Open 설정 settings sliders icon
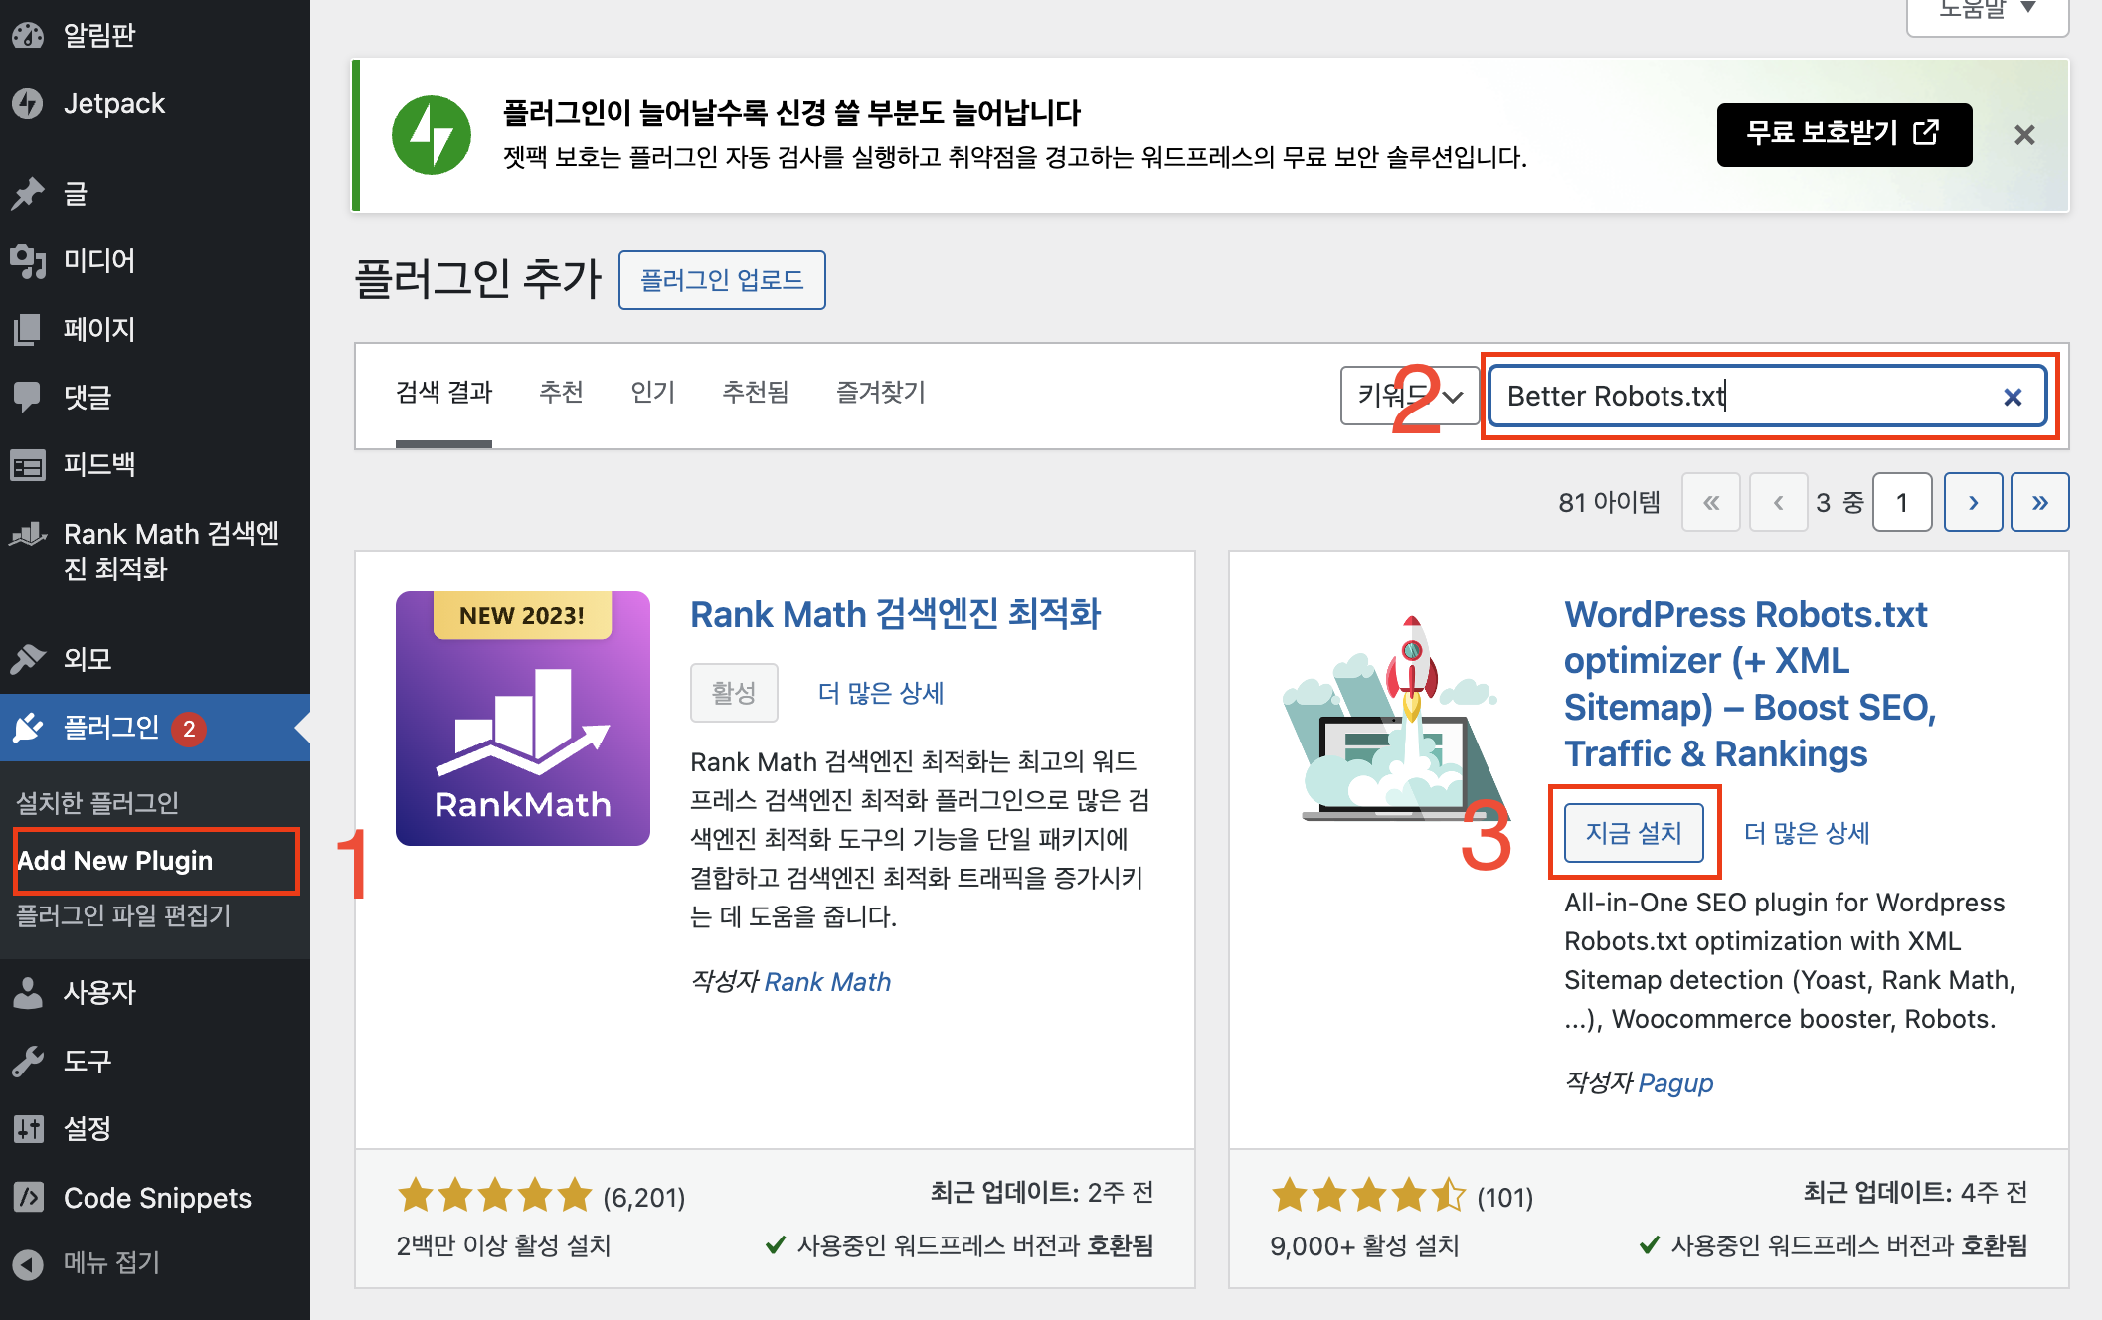The width and height of the screenshot is (2102, 1320). pyautogui.click(x=28, y=1128)
